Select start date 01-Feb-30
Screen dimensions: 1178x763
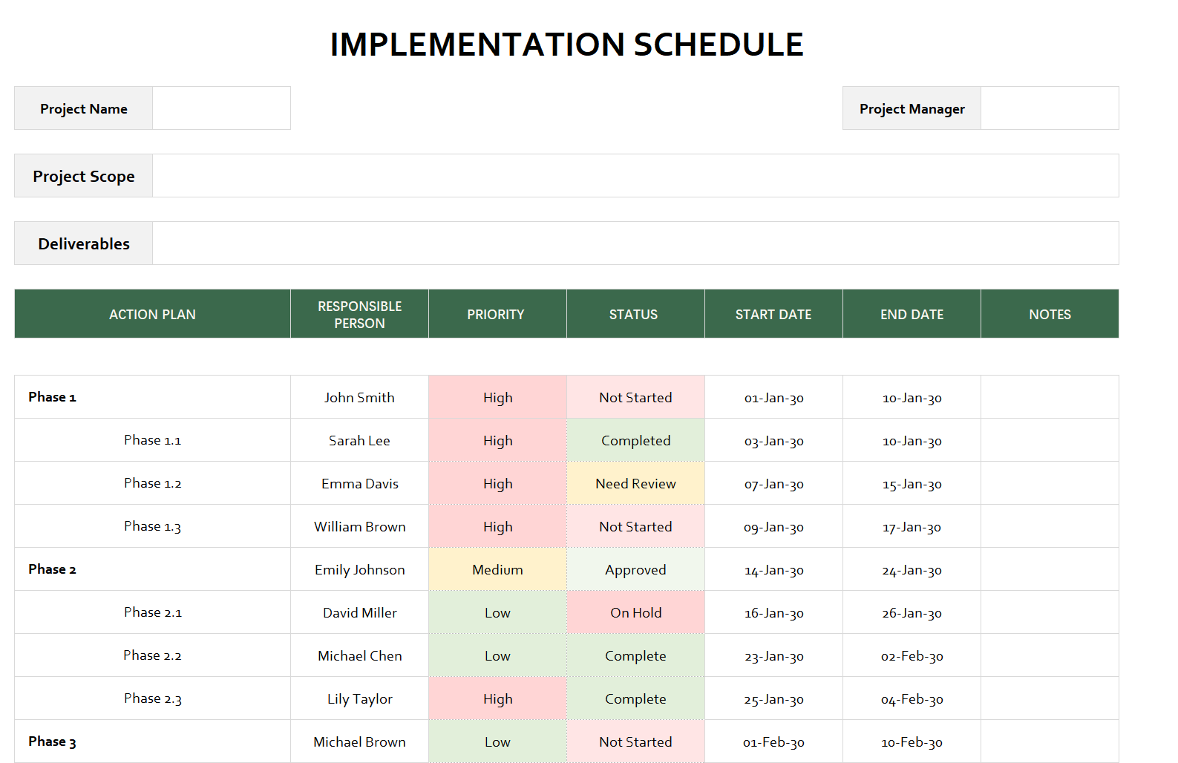(x=773, y=741)
